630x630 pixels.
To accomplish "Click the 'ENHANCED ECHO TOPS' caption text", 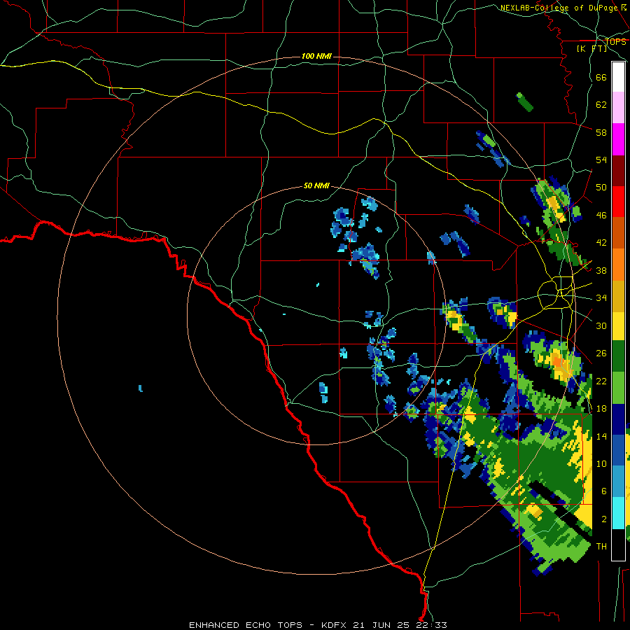I will [x=246, y=625].
